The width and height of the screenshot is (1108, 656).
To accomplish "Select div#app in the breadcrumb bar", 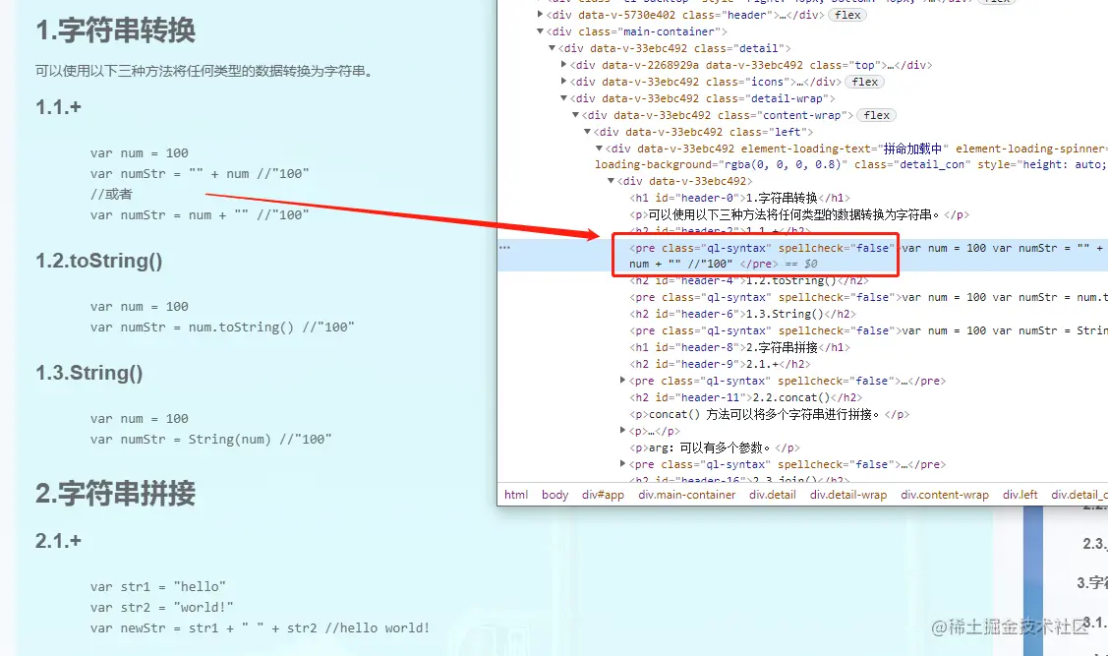I will click(x=603, y=495).
